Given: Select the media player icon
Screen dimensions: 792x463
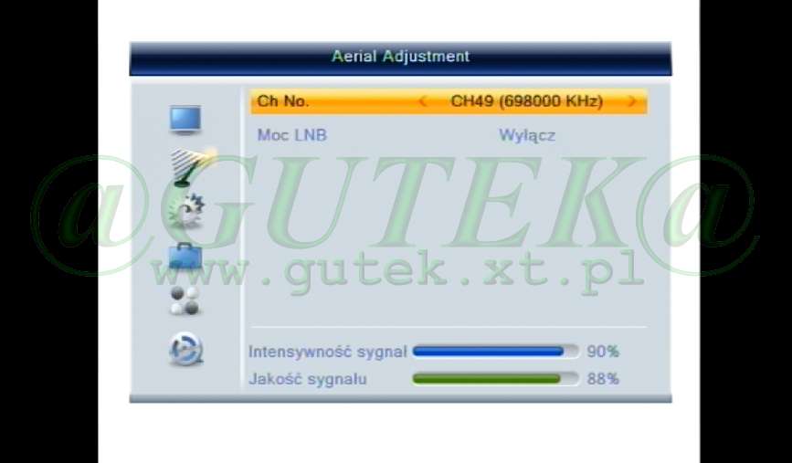Looking at the screenshot, I should tap(185, 349).
